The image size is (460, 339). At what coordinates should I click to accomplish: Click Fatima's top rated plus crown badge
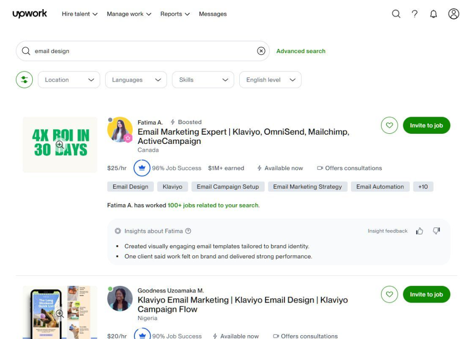point(142,168)
